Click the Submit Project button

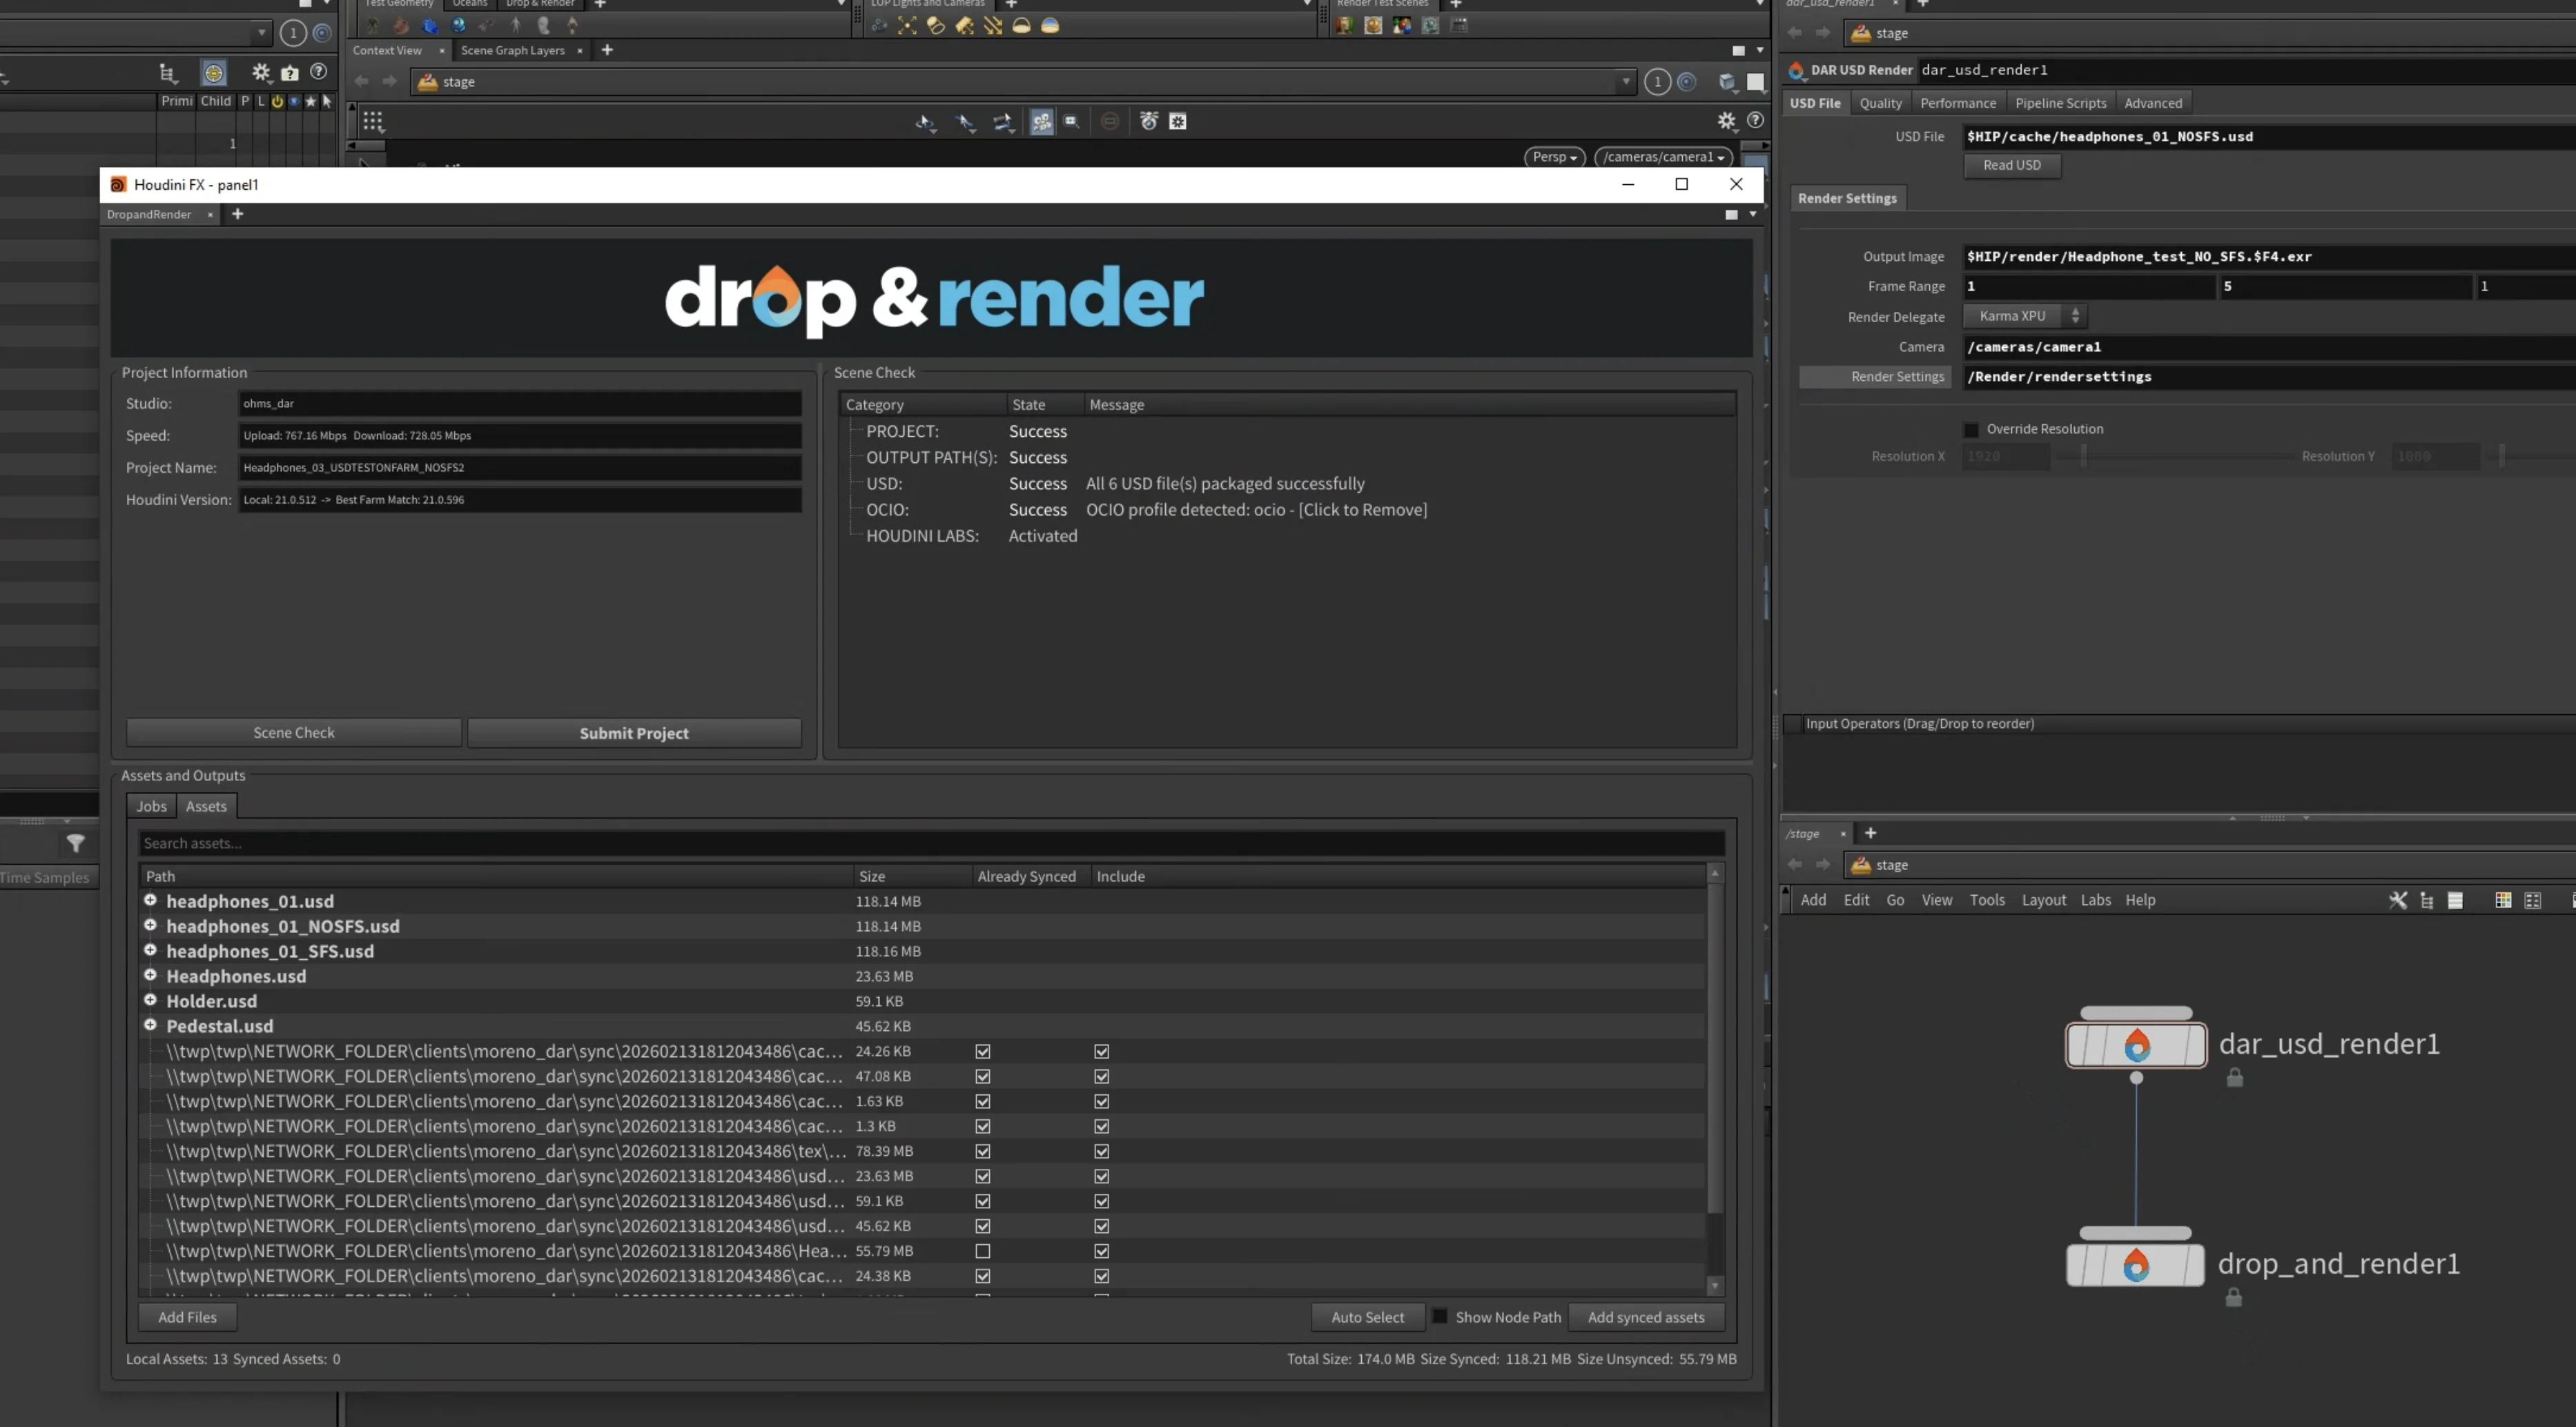pyautogui.click(x=633, y=732)
